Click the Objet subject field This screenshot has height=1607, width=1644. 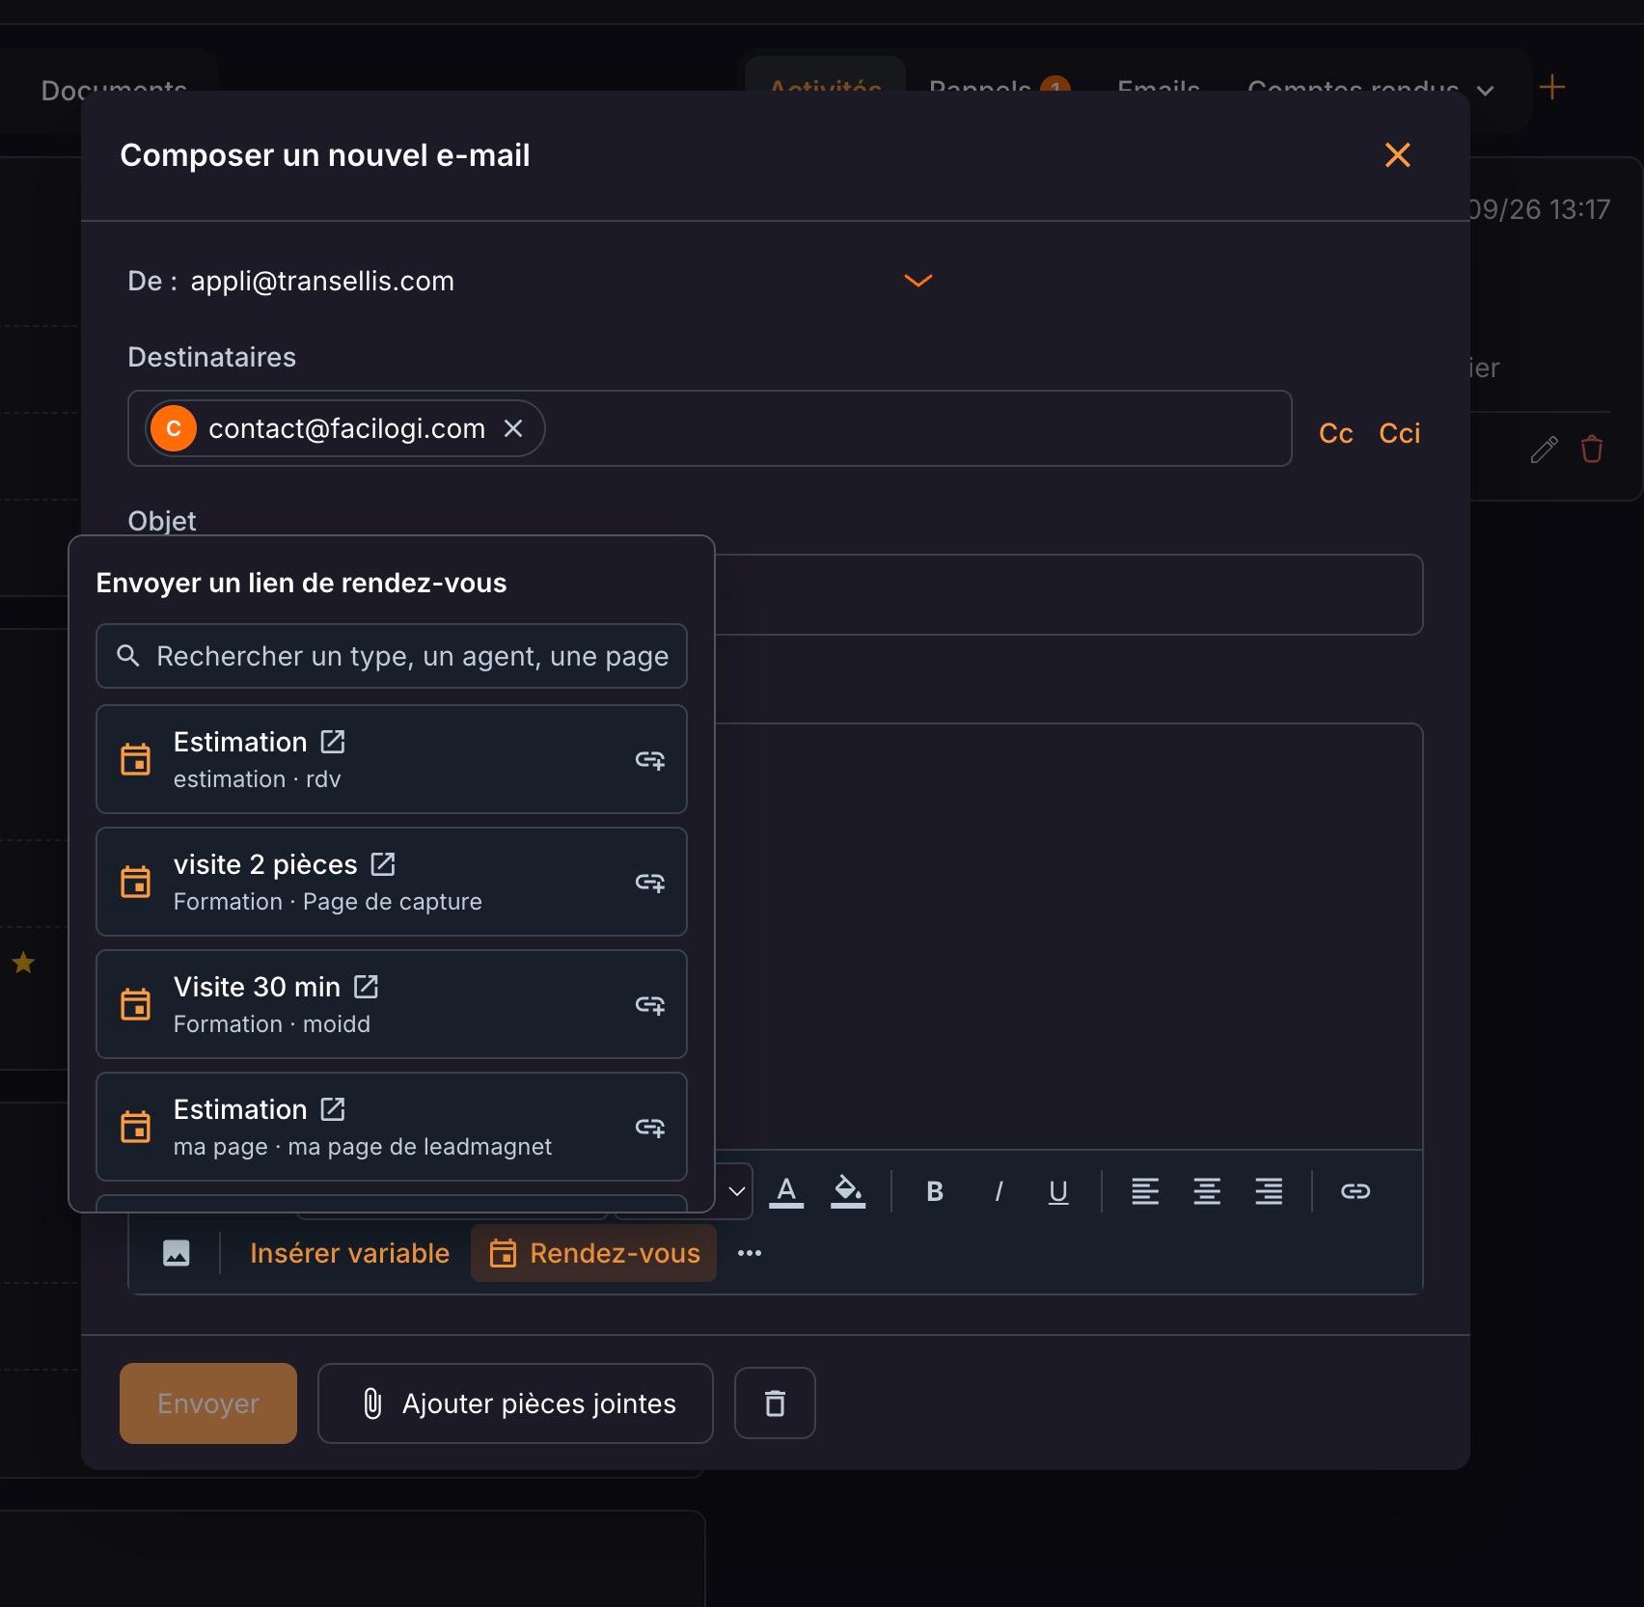(1068, 594)
